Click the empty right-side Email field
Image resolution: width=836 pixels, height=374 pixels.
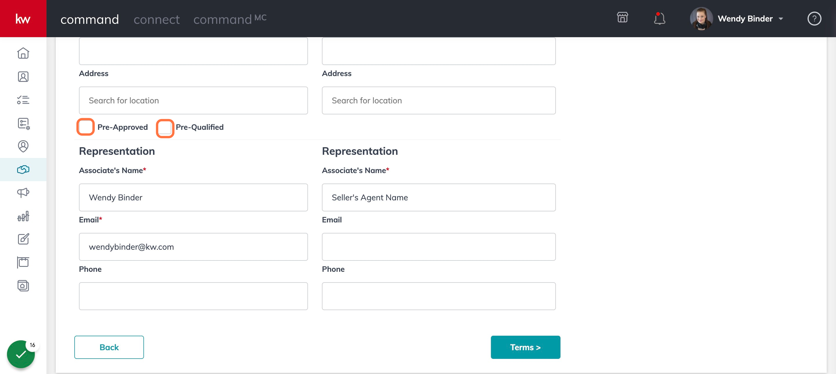pyautogui.click(x=439, y=247)
